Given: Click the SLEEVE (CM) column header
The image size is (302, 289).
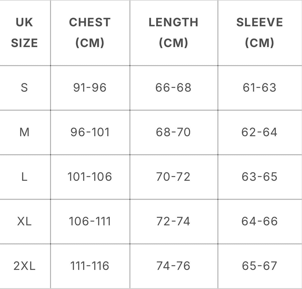Looking at the screenshot, I should [x=260, y=33].
